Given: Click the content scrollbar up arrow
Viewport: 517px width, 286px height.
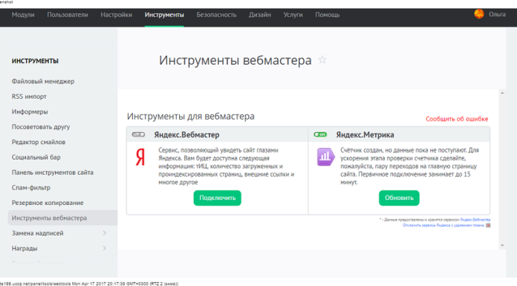Looking at the screenshot, I should (x=502, y=93).
